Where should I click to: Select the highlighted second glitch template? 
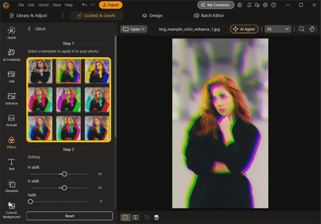point(69,71)
